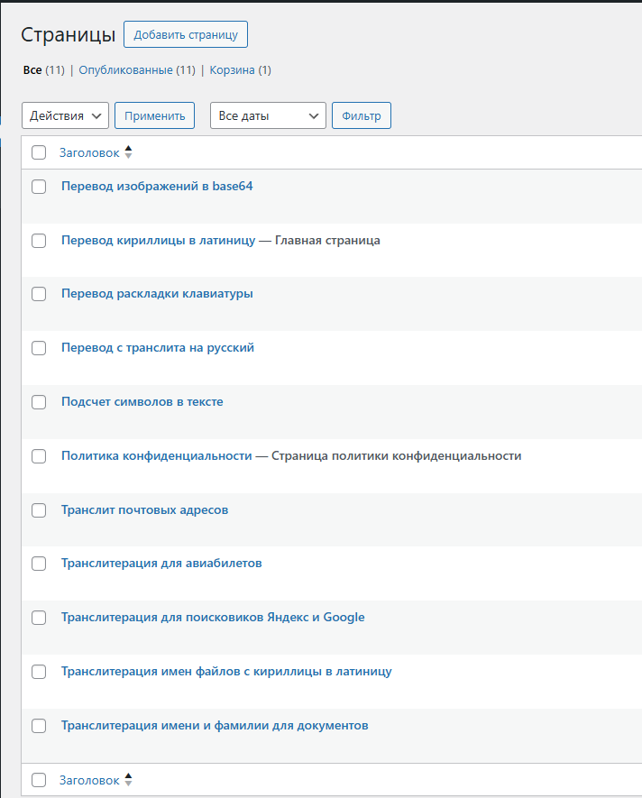
Task: Open Транслитерация для авиабилетов page link
Action: 161,564
